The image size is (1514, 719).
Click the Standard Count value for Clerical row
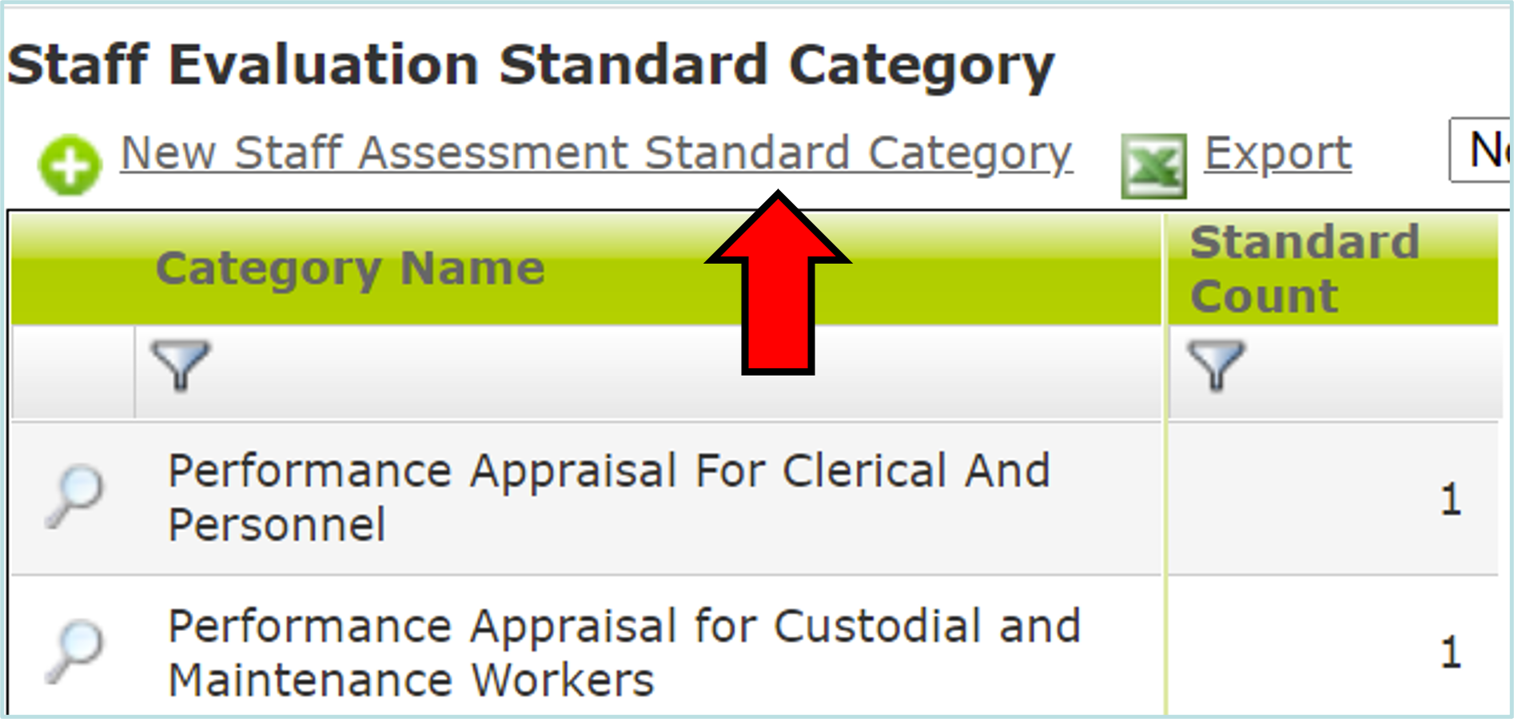(x=1451, y=499)
